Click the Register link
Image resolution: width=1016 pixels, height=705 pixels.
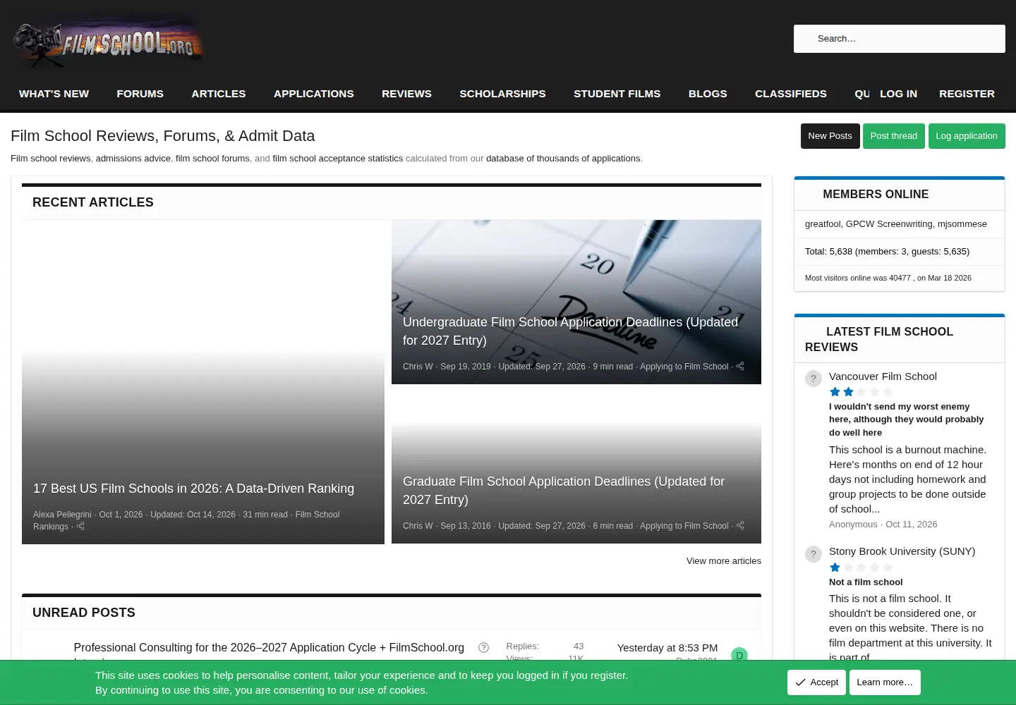coord(967,94)
